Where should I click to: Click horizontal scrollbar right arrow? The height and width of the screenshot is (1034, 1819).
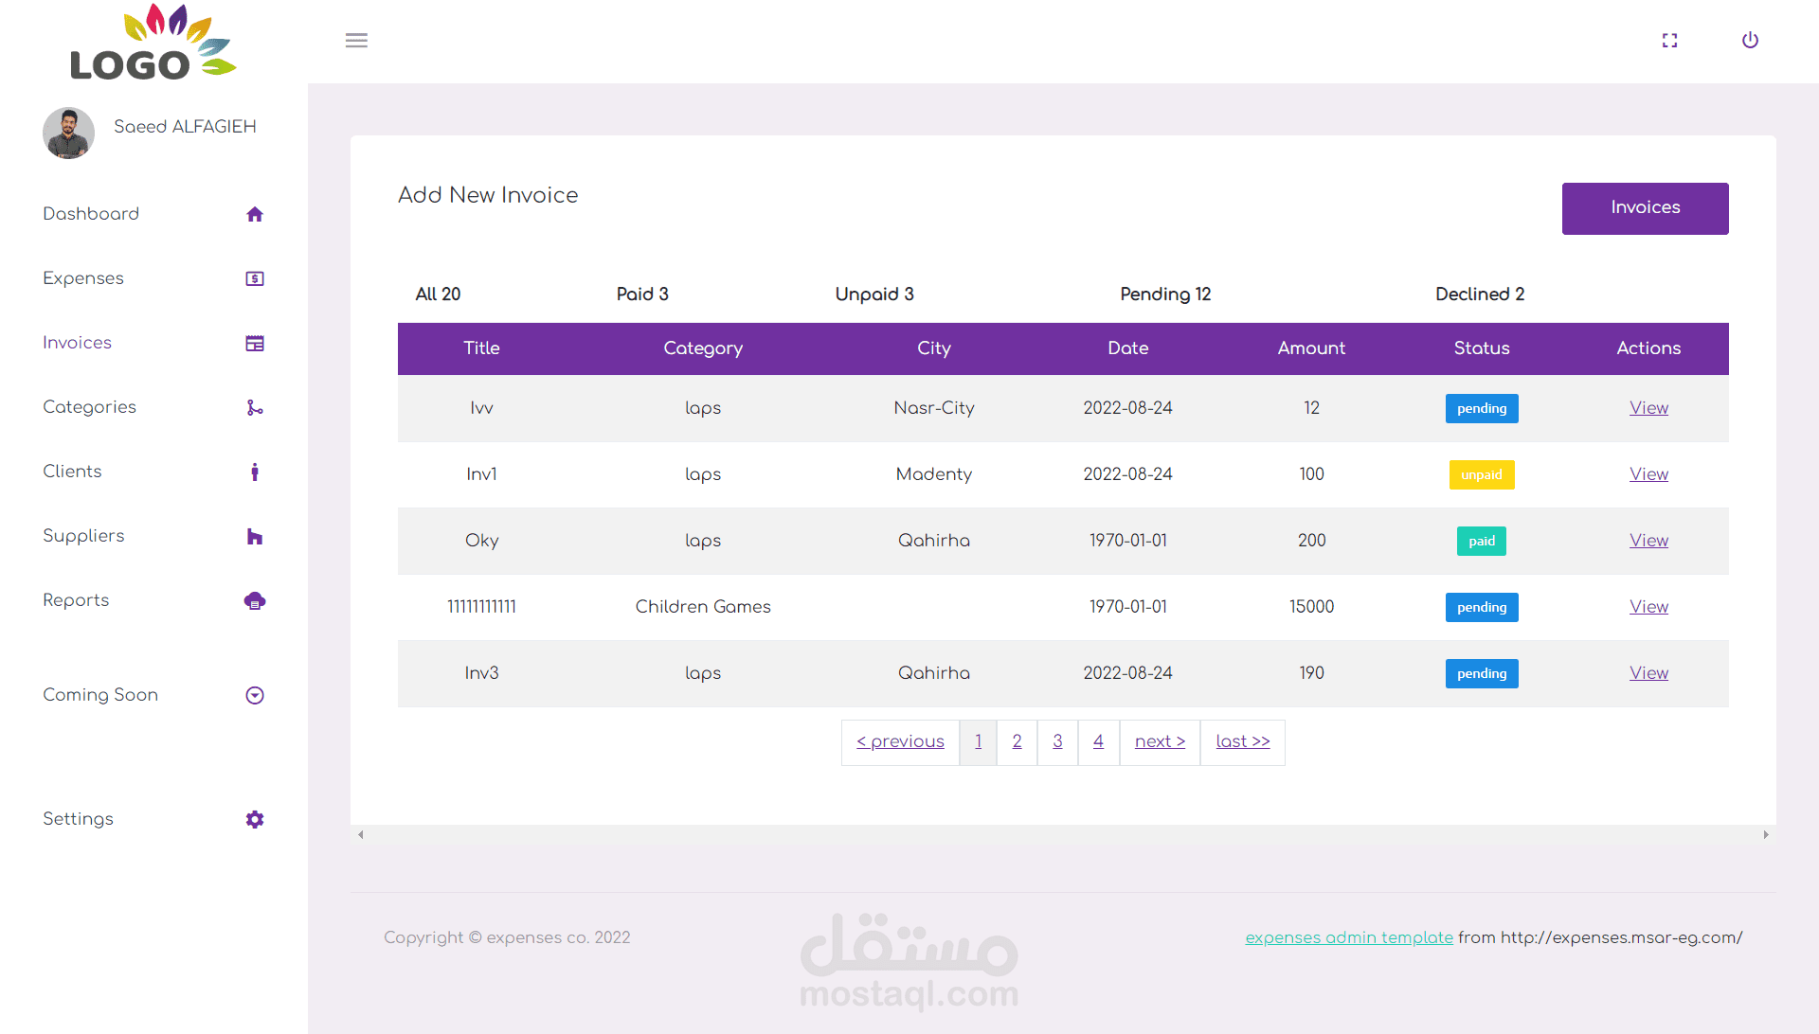1766,835
